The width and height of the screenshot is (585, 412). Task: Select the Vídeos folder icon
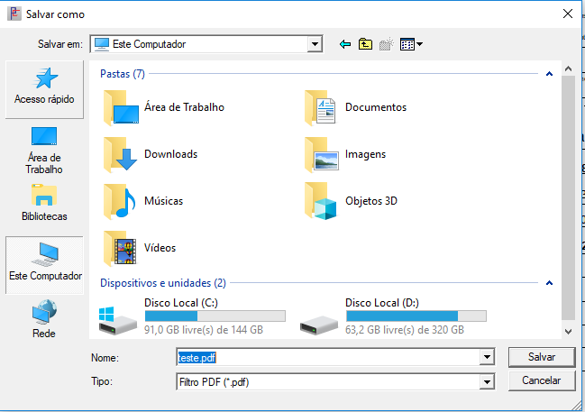(x=120, y=248)
